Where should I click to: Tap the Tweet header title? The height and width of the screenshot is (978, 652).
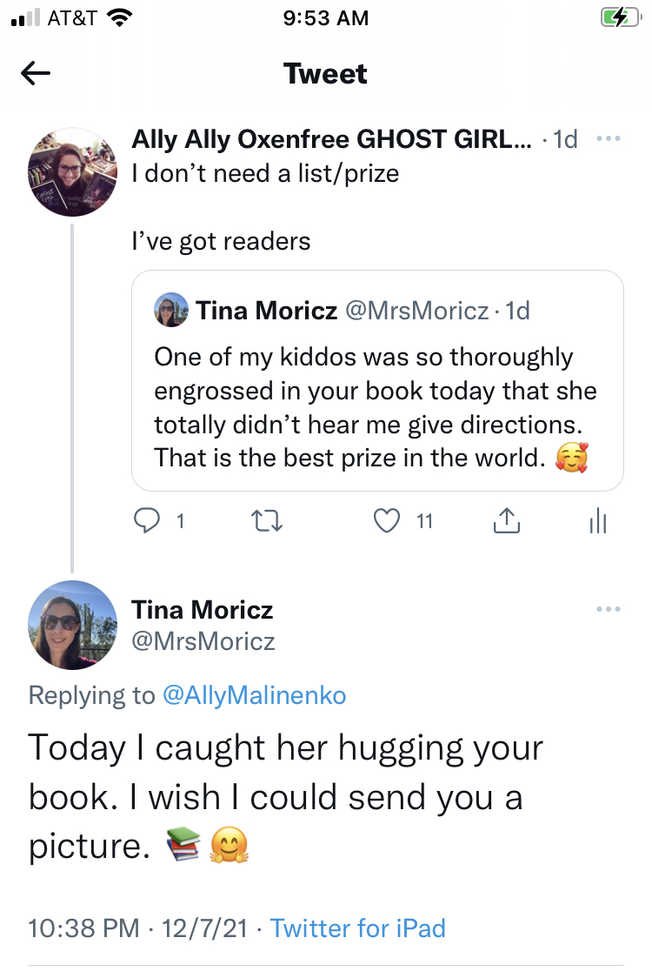[326, 74]
